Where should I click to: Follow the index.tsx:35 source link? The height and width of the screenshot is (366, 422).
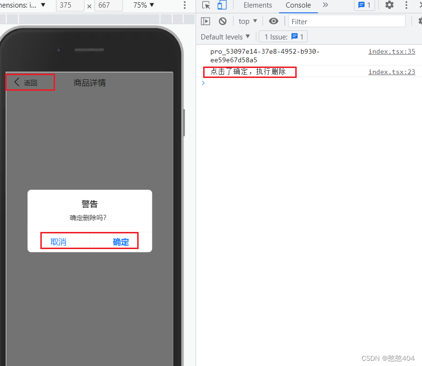click(392, 51)
